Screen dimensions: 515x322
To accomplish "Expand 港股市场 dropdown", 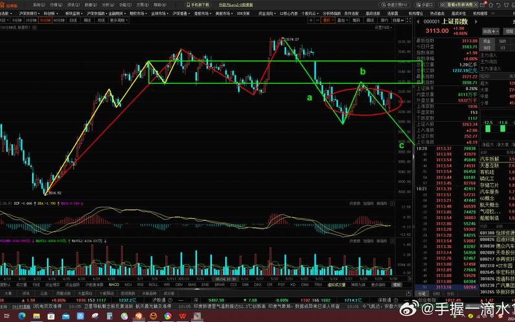I will point(201,14).
